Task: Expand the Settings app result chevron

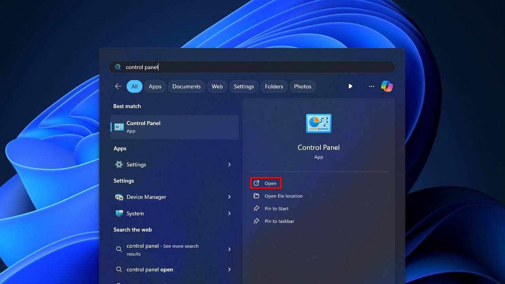Action: [229, 164]
